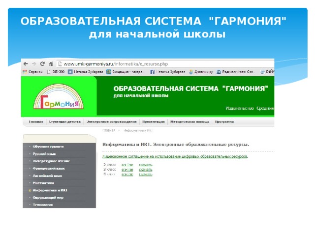The image size is (315, 236).
Task: Click the Средняя link in the green header
Action: point(265,108)
